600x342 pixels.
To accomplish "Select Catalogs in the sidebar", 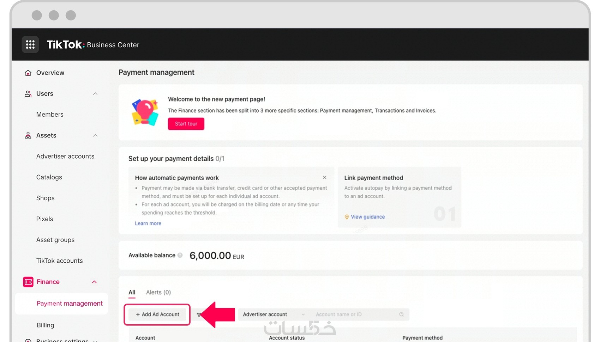I will click(x=49, y=177).
